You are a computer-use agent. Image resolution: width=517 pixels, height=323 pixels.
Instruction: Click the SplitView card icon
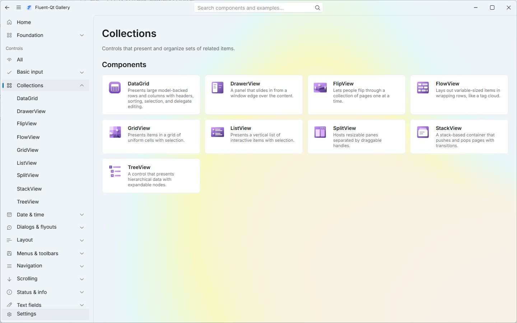pos(320,132)
